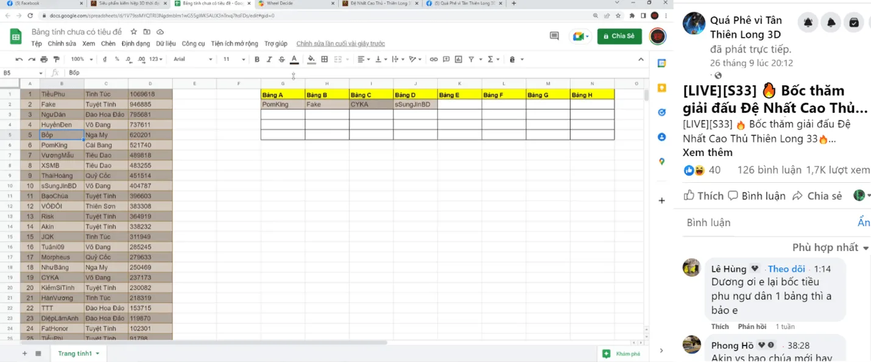Expand the Phù hợp nhất comment sort

[831, 247]
